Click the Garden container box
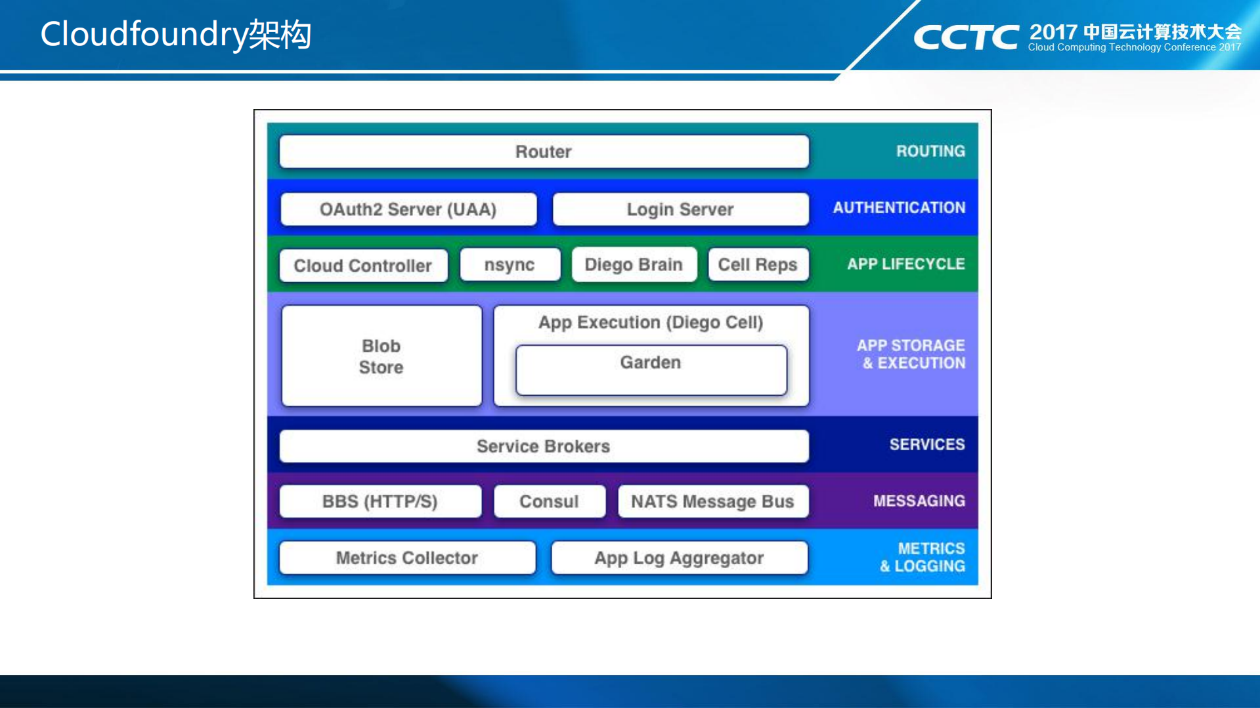 point(651,370)
